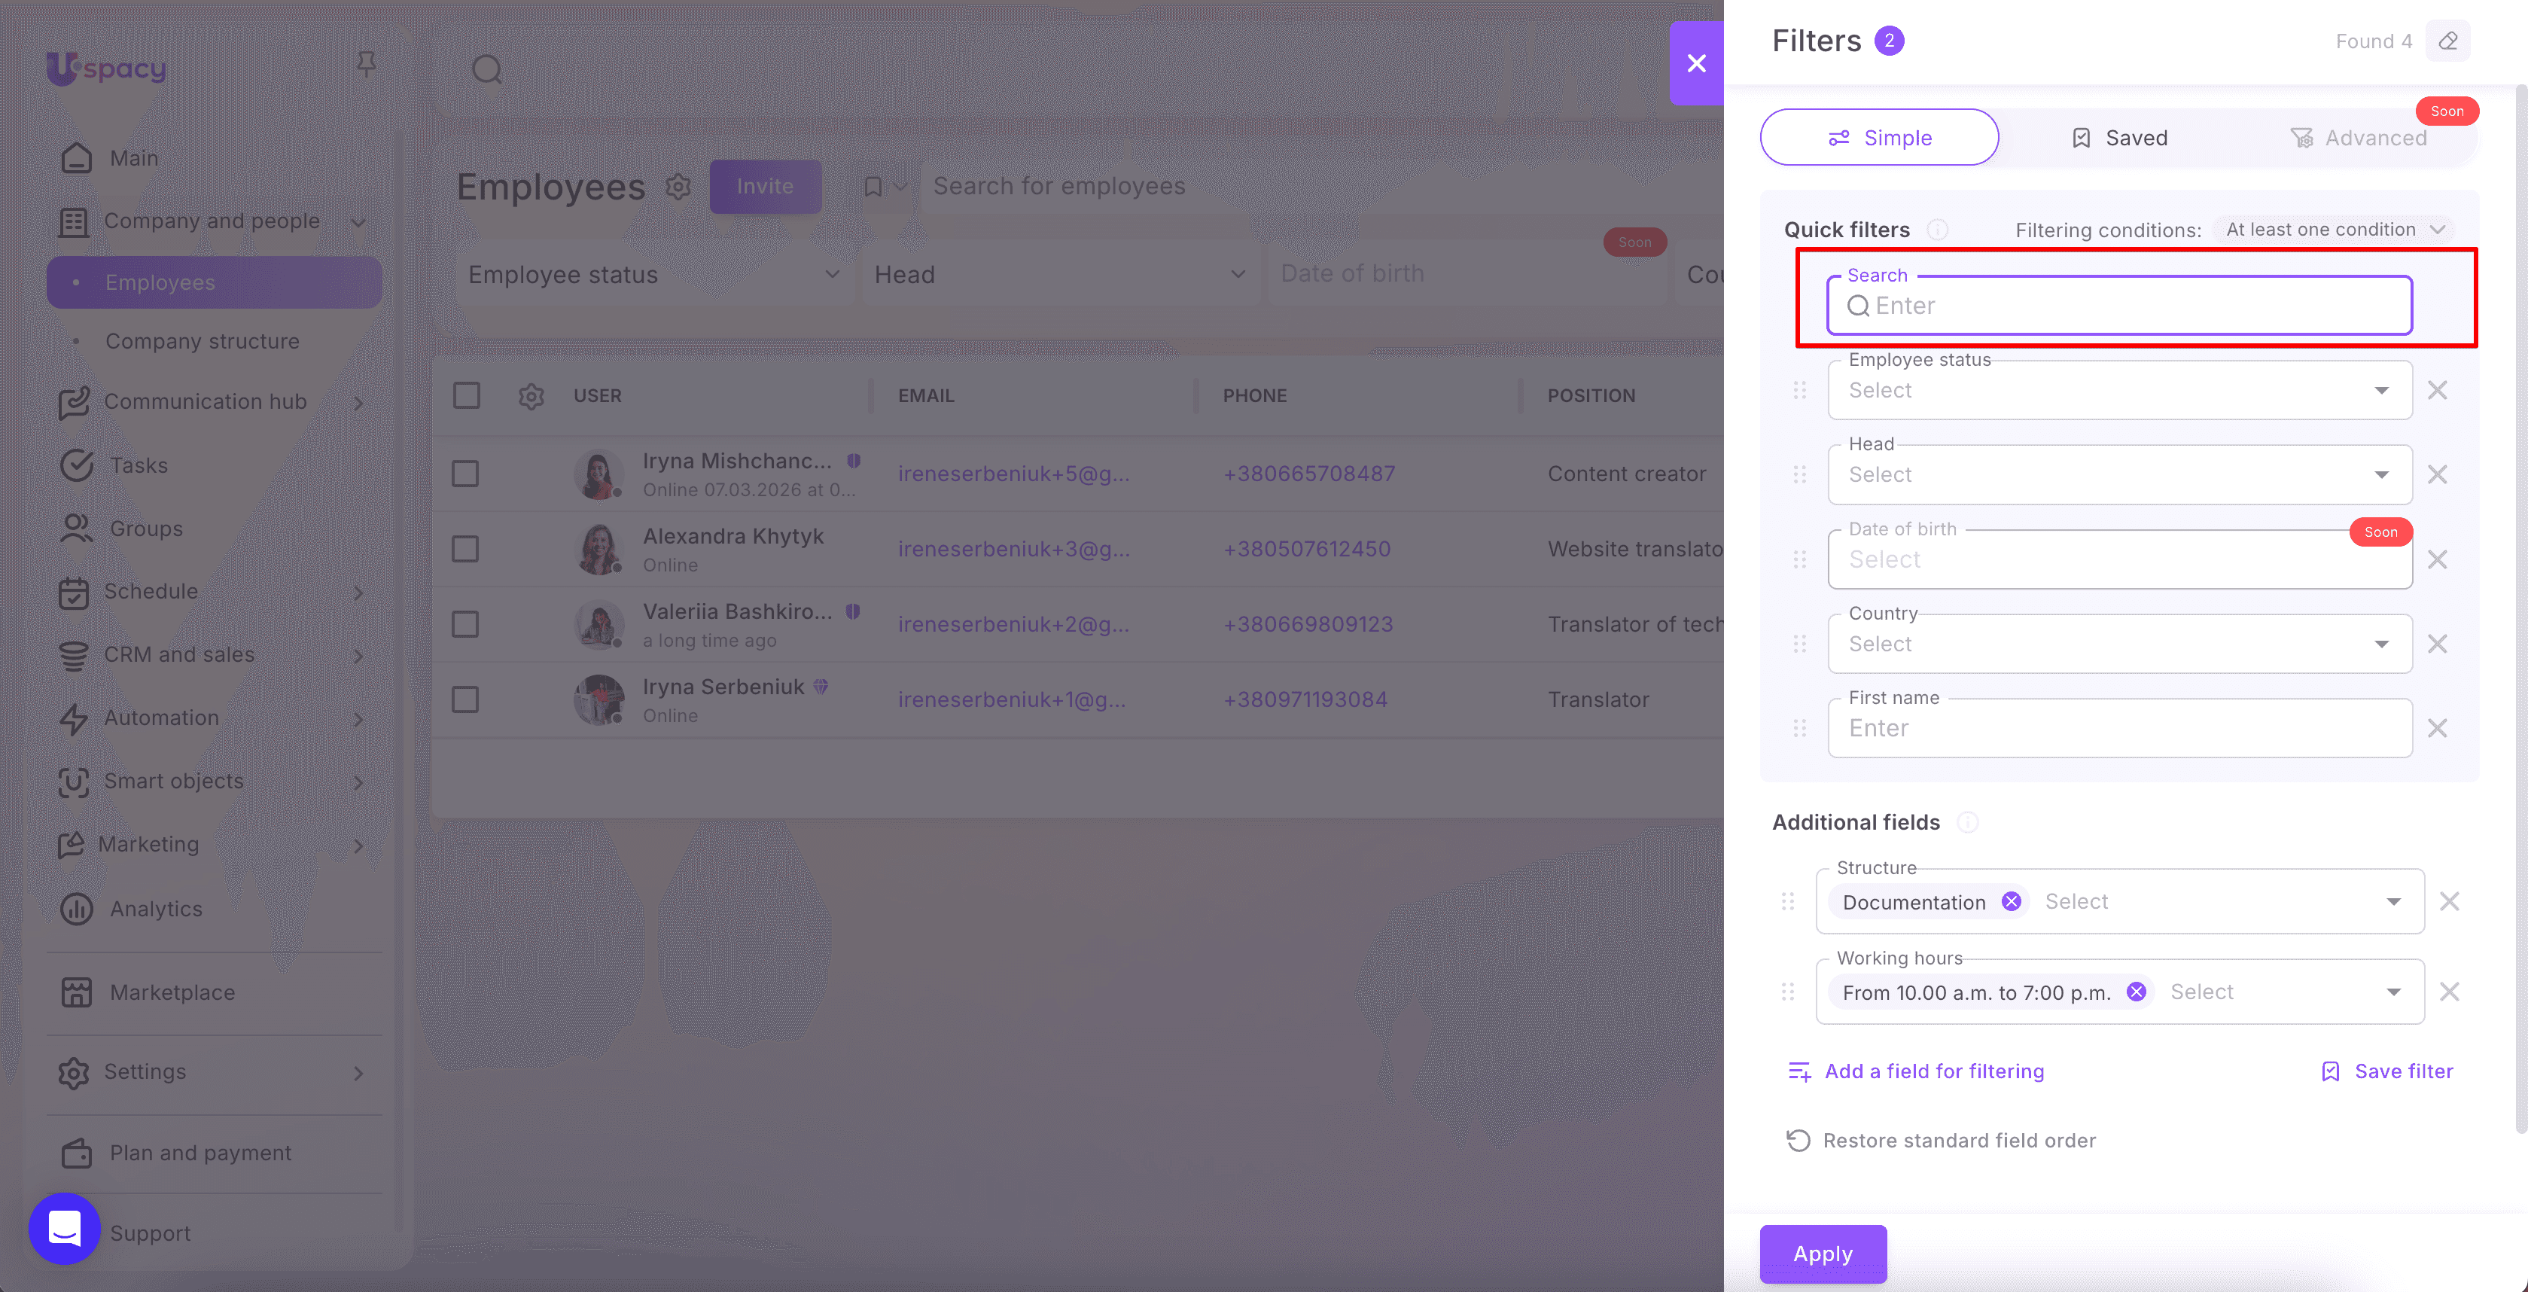Screen dimensions: 2528x1292
Task: Remove the Head filter field
Action: tap(2437, 475)
